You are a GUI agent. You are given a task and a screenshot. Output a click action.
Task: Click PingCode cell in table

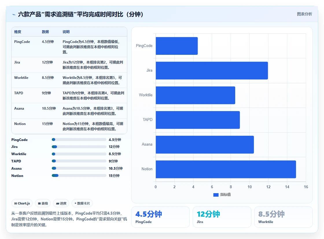22,42
